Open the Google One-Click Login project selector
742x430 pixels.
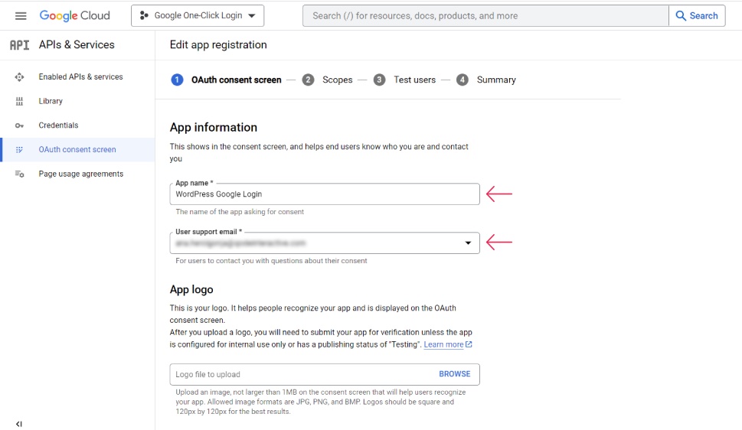point(198,15)
